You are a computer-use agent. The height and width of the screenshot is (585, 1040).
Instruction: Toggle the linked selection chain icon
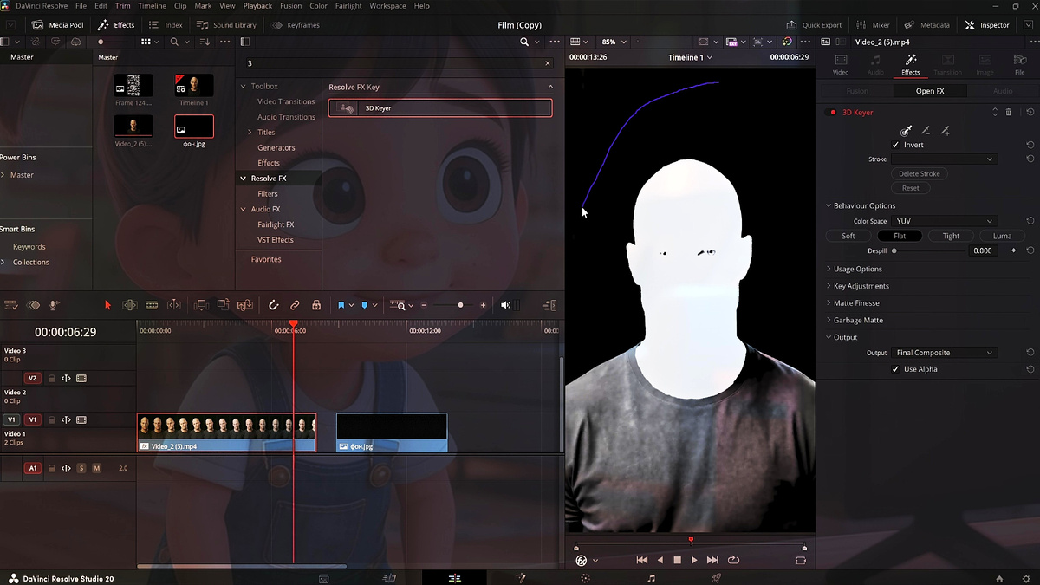295,305
